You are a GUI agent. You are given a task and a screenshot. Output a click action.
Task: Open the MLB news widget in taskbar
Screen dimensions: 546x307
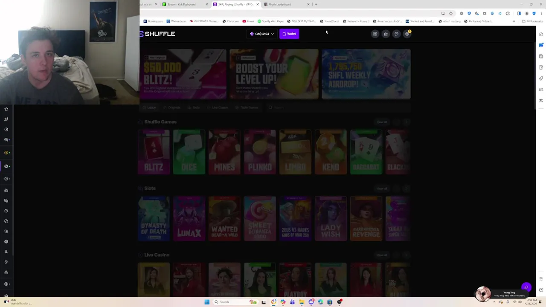(x=17, y=302)
